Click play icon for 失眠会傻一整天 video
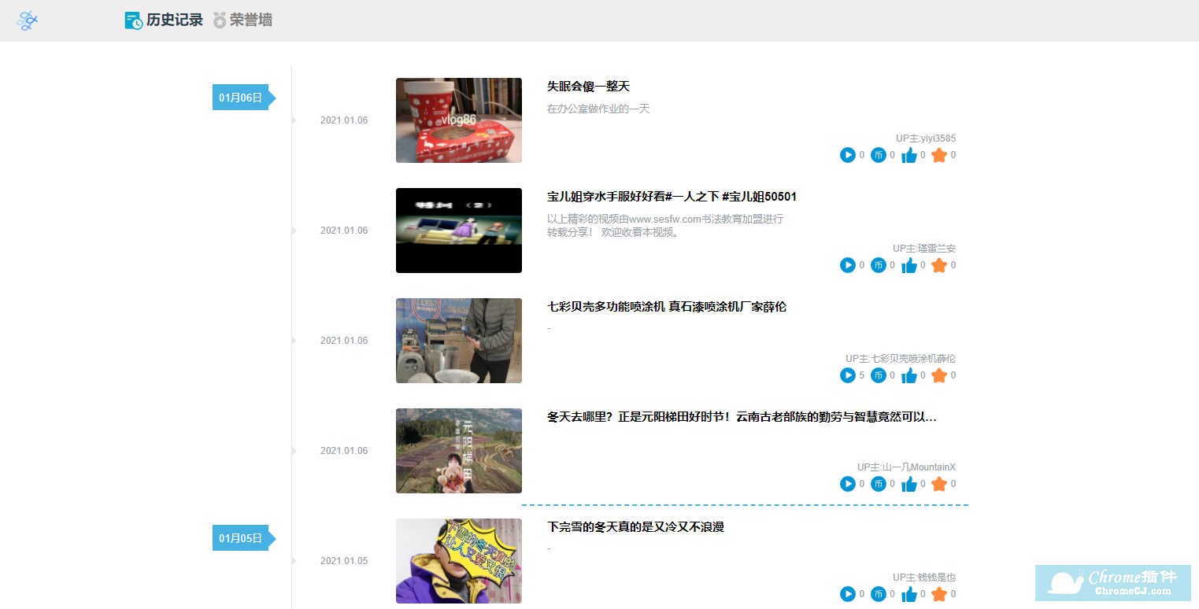The width and height of the screenshot is (1199, 609). pos(847,155)
